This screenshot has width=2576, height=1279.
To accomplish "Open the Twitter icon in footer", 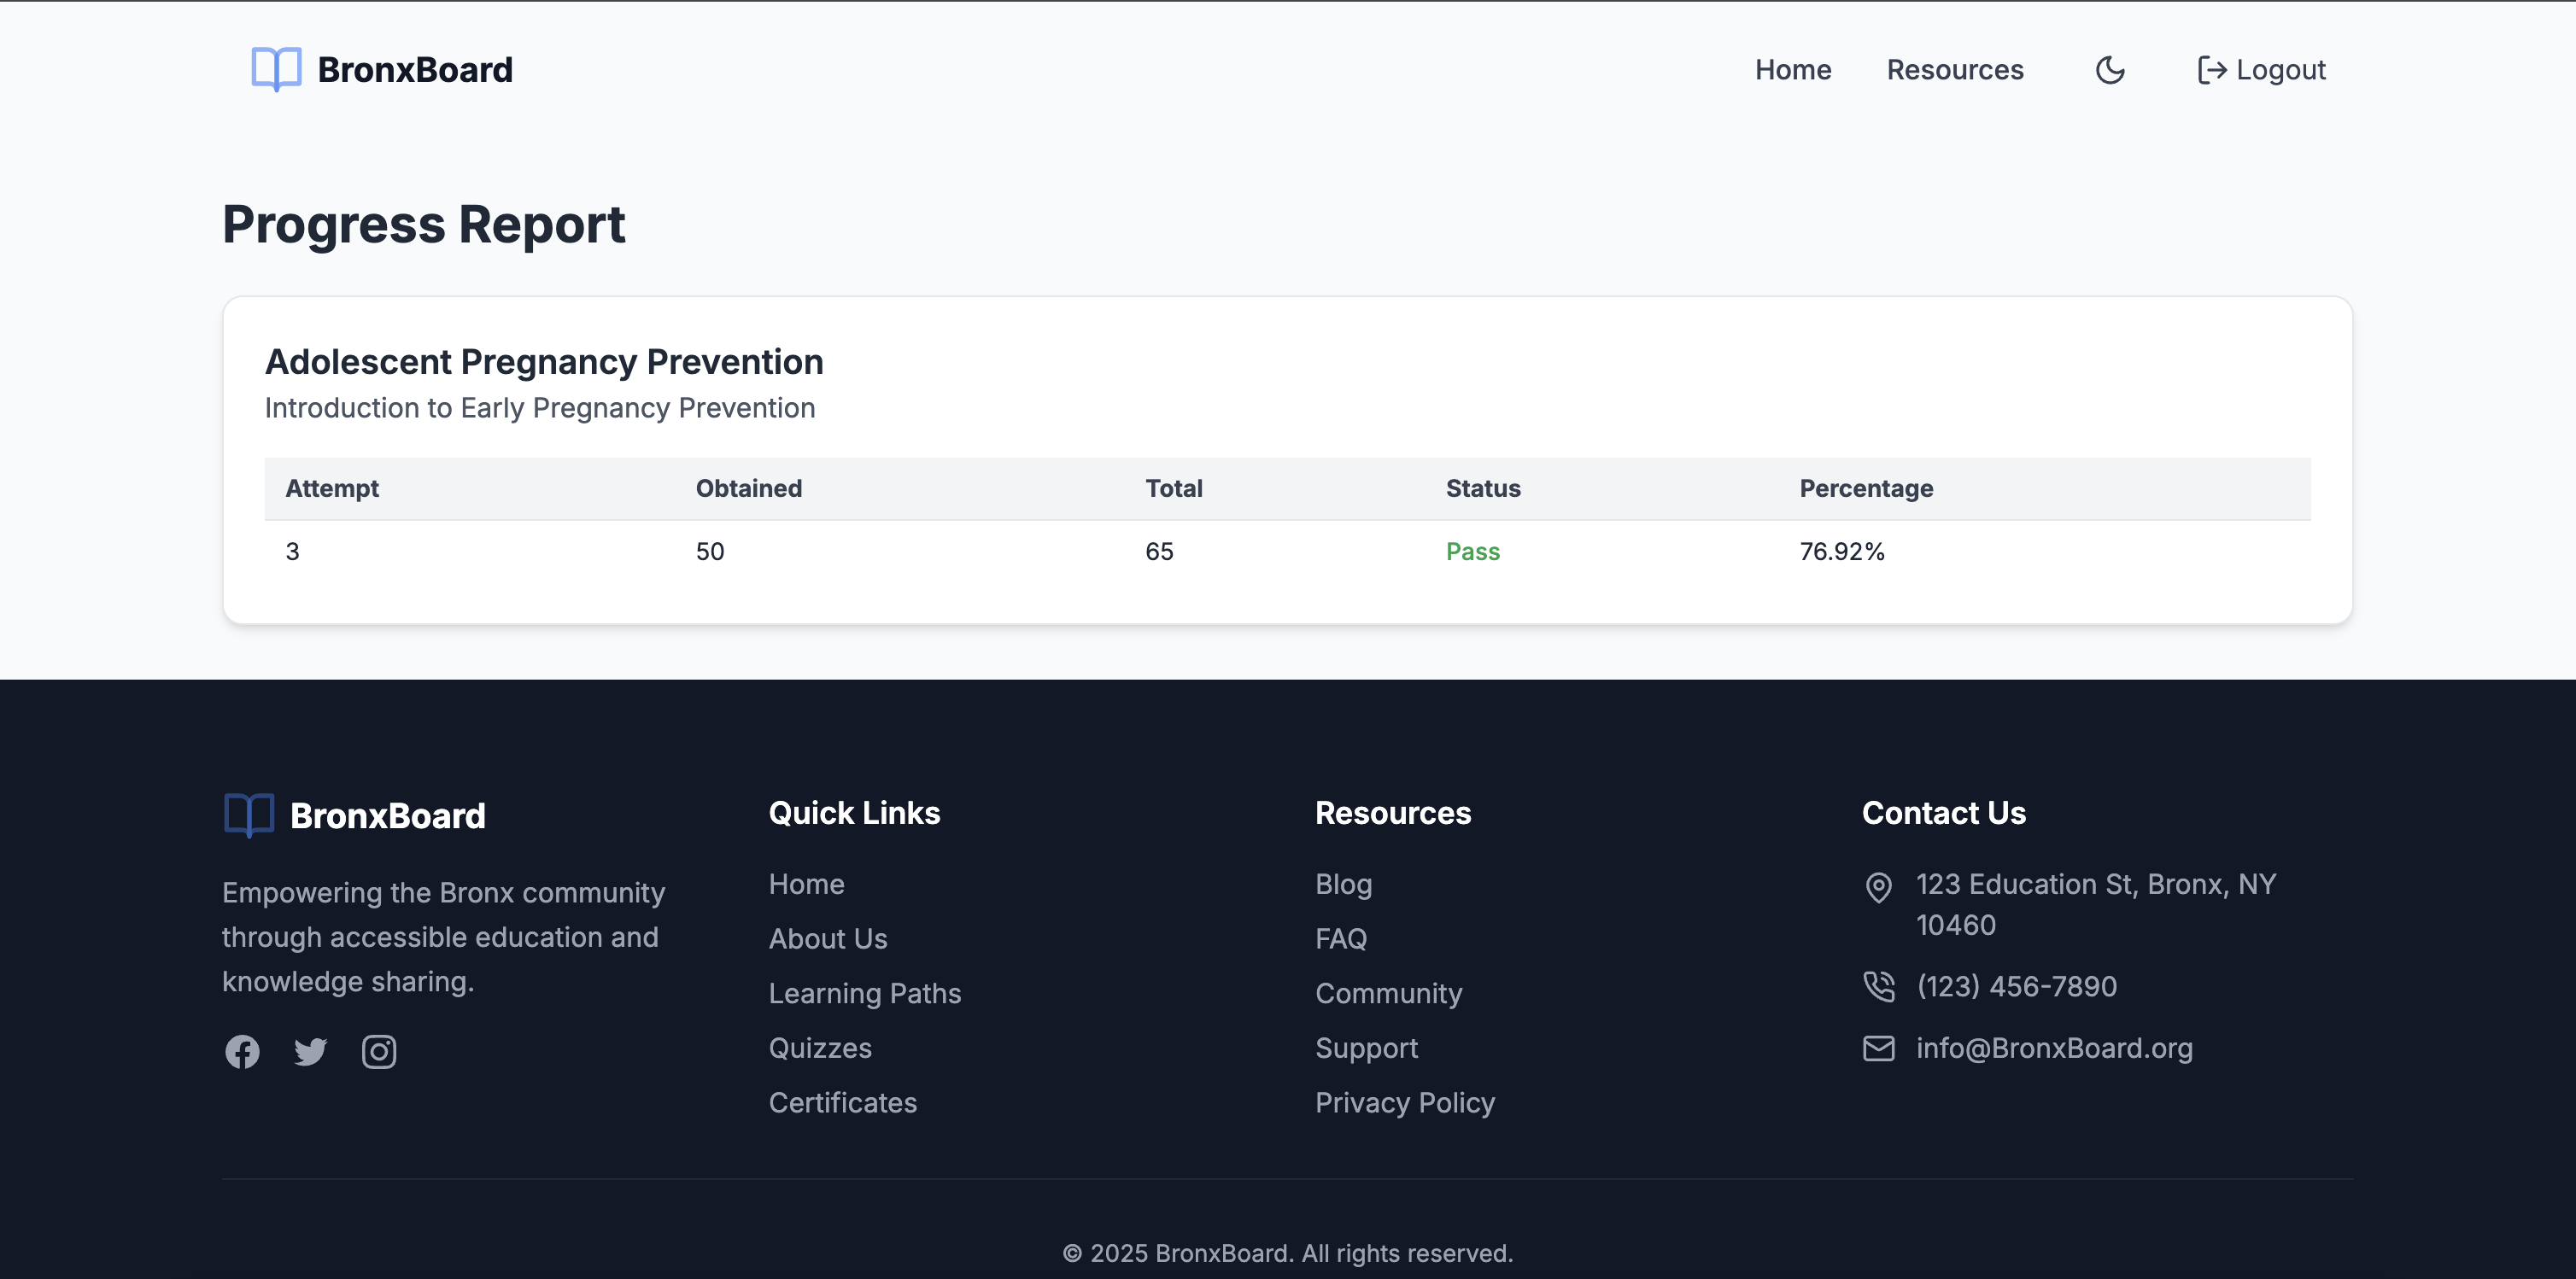I will pos(310,1051).
